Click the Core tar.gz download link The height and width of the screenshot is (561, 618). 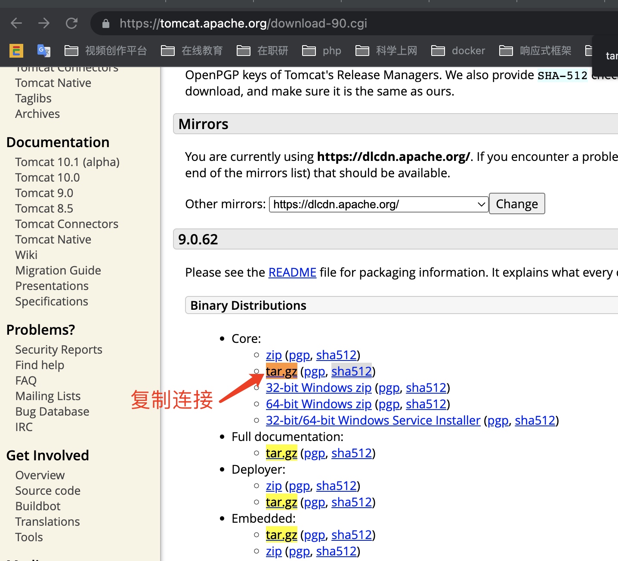[x=281, y=371]
